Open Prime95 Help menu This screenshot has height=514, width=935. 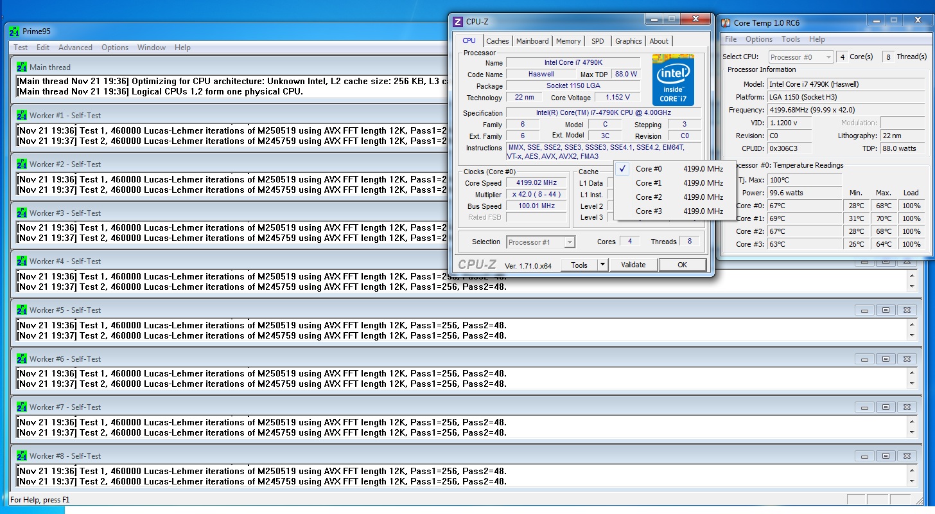coord(182,48)
